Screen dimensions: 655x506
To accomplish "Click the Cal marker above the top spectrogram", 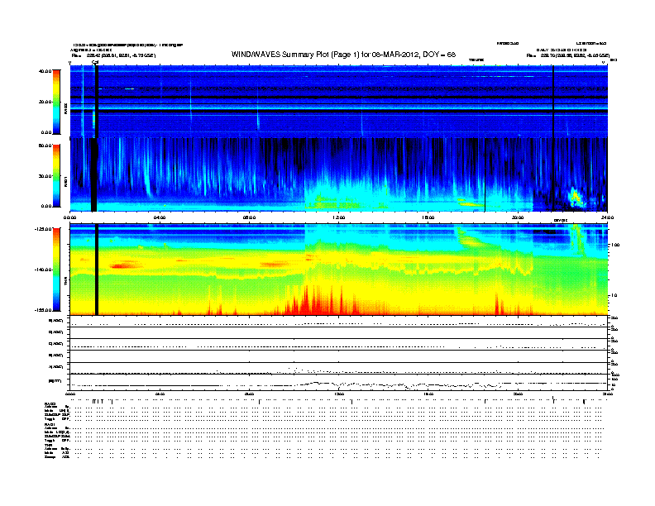I will coord(95,62).
